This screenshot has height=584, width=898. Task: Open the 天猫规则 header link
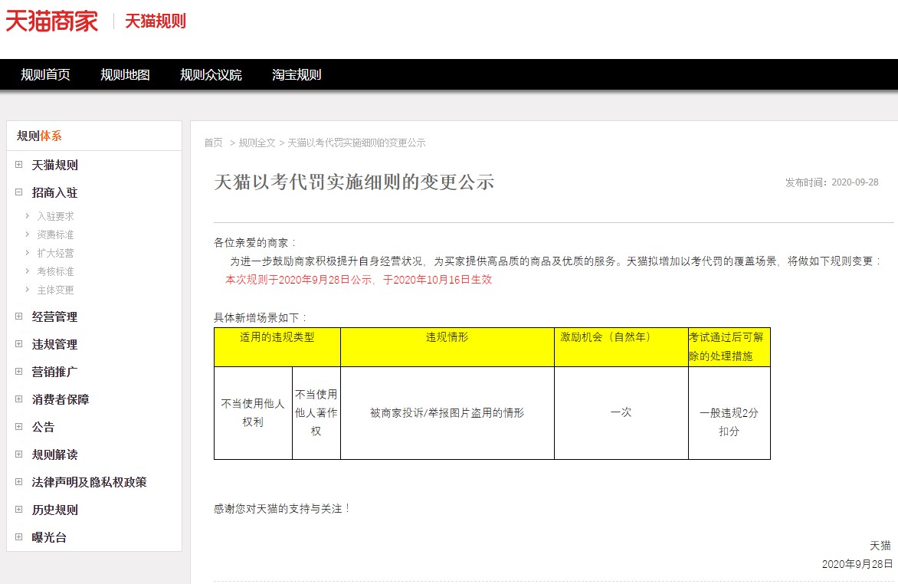point(156,21)
